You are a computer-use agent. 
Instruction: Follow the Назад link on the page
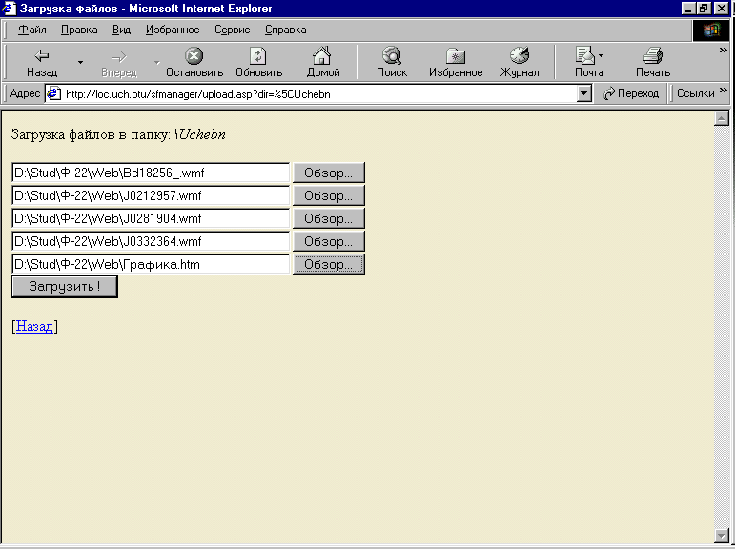pos(34,326)
